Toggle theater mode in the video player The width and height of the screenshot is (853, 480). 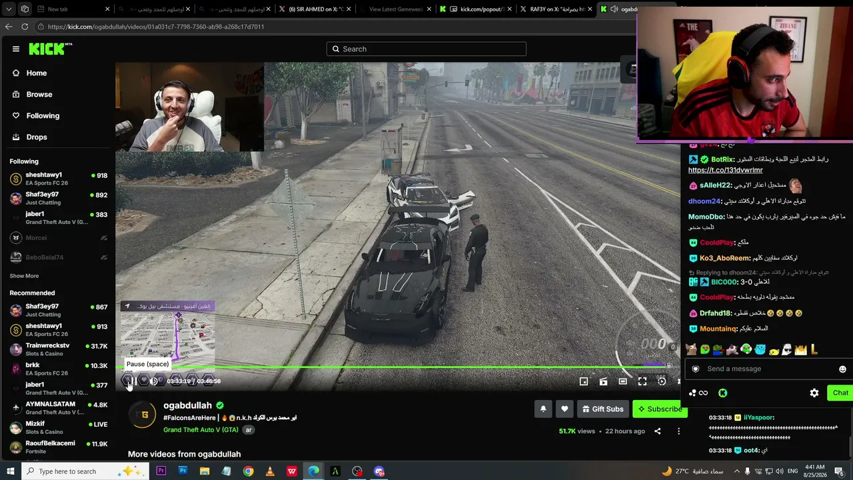point(622,381)
